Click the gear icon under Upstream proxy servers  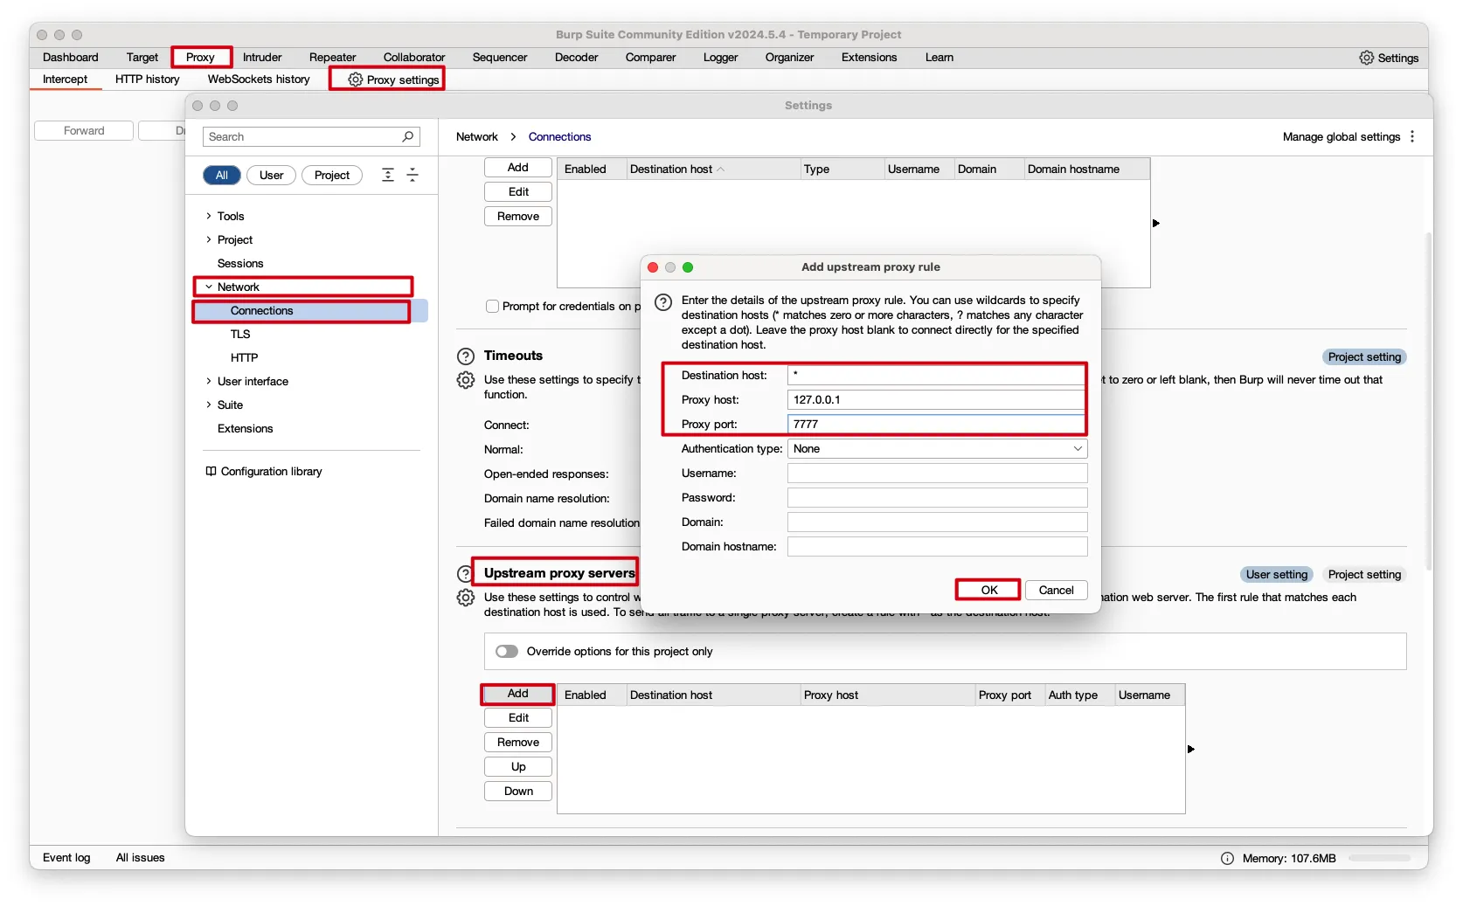pos(466,598)
